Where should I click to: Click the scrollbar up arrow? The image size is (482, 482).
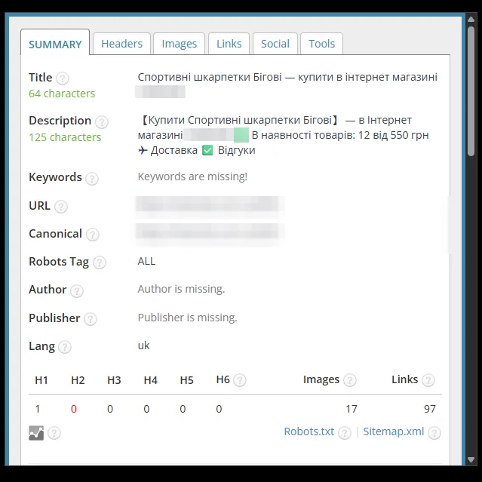(471, 20)
